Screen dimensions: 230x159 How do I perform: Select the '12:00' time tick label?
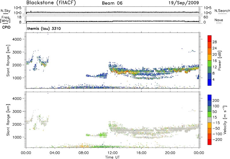(112, 153)
